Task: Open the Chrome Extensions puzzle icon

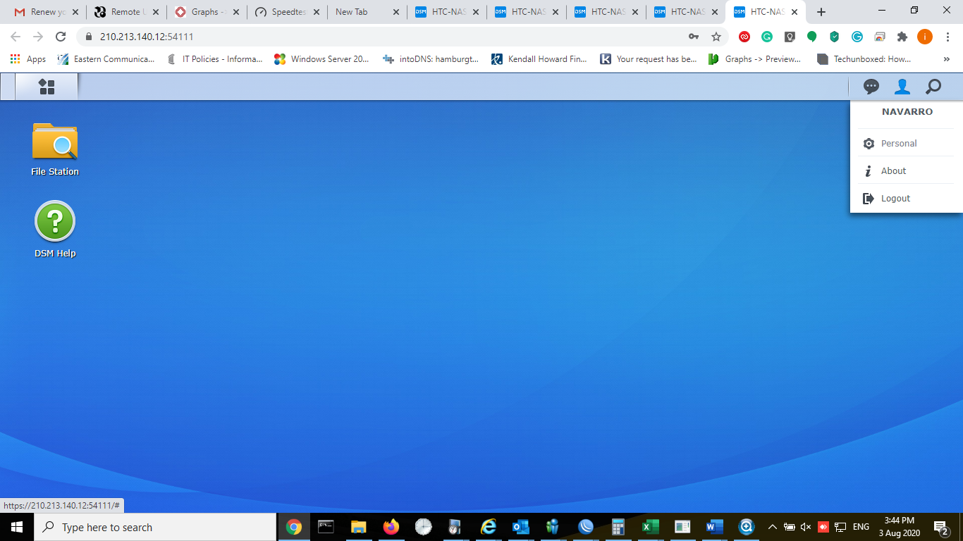Action: (902, 37)
